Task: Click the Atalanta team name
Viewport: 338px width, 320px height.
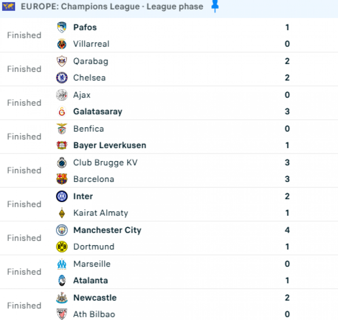Action: click(91, 281)
